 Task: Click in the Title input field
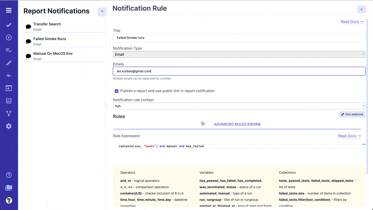239,38
